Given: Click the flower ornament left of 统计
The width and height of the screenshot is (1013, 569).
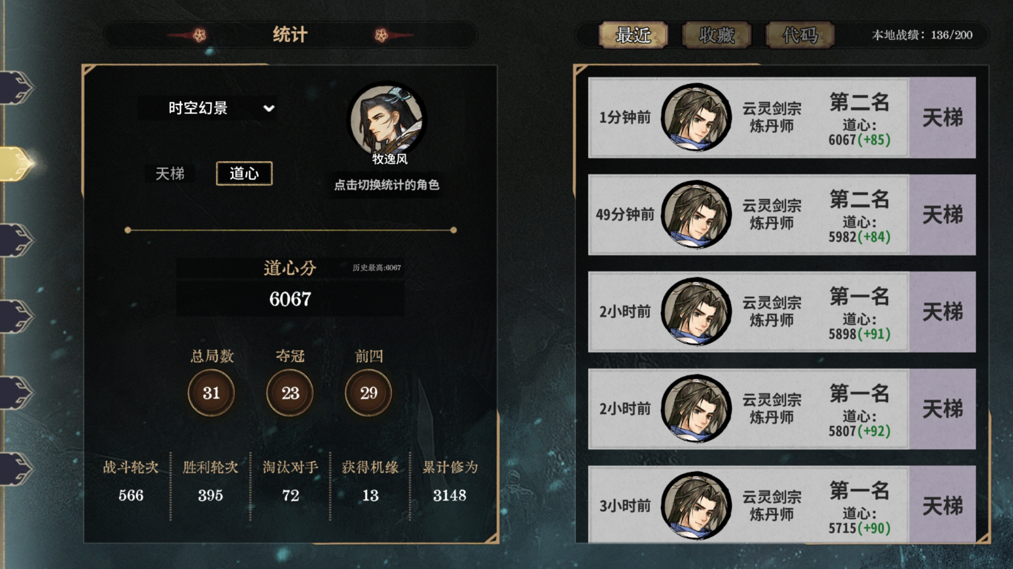Looking at the screenshot, I should coord(199,35).
